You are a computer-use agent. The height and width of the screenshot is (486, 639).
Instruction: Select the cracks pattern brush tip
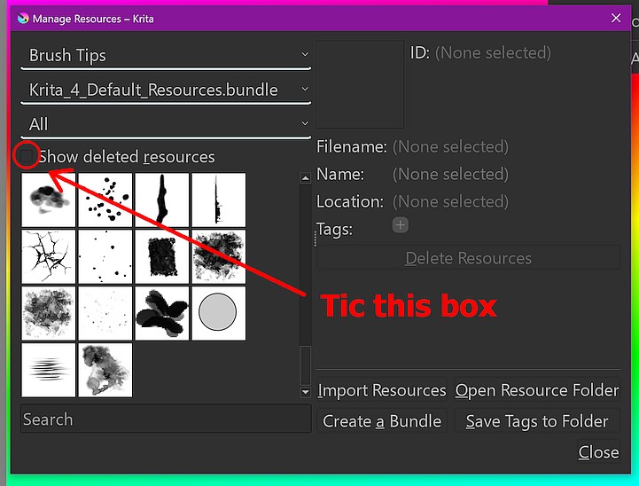point(49,256)
